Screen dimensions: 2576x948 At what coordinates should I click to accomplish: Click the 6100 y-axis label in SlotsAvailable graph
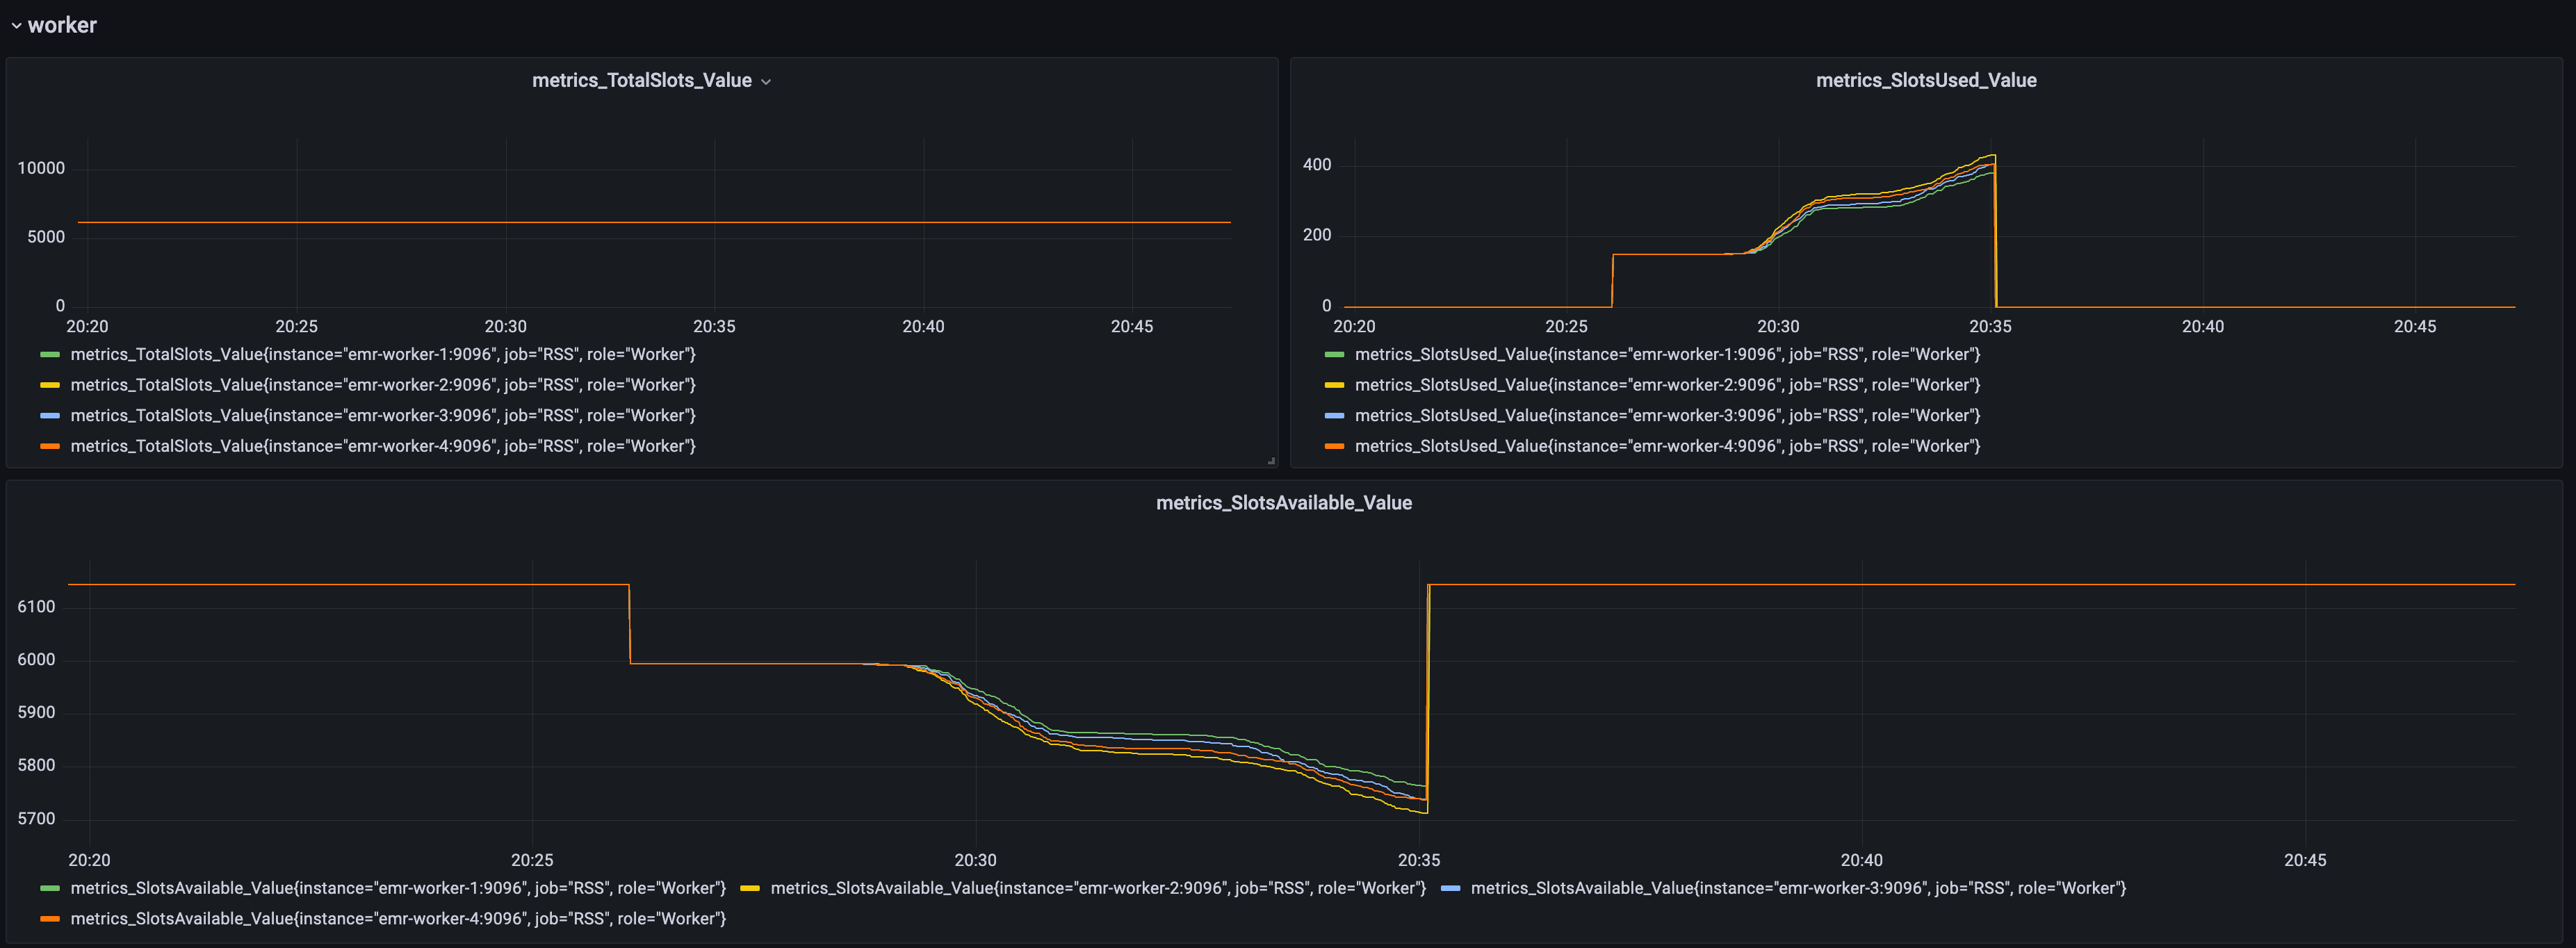click(36, 607)
